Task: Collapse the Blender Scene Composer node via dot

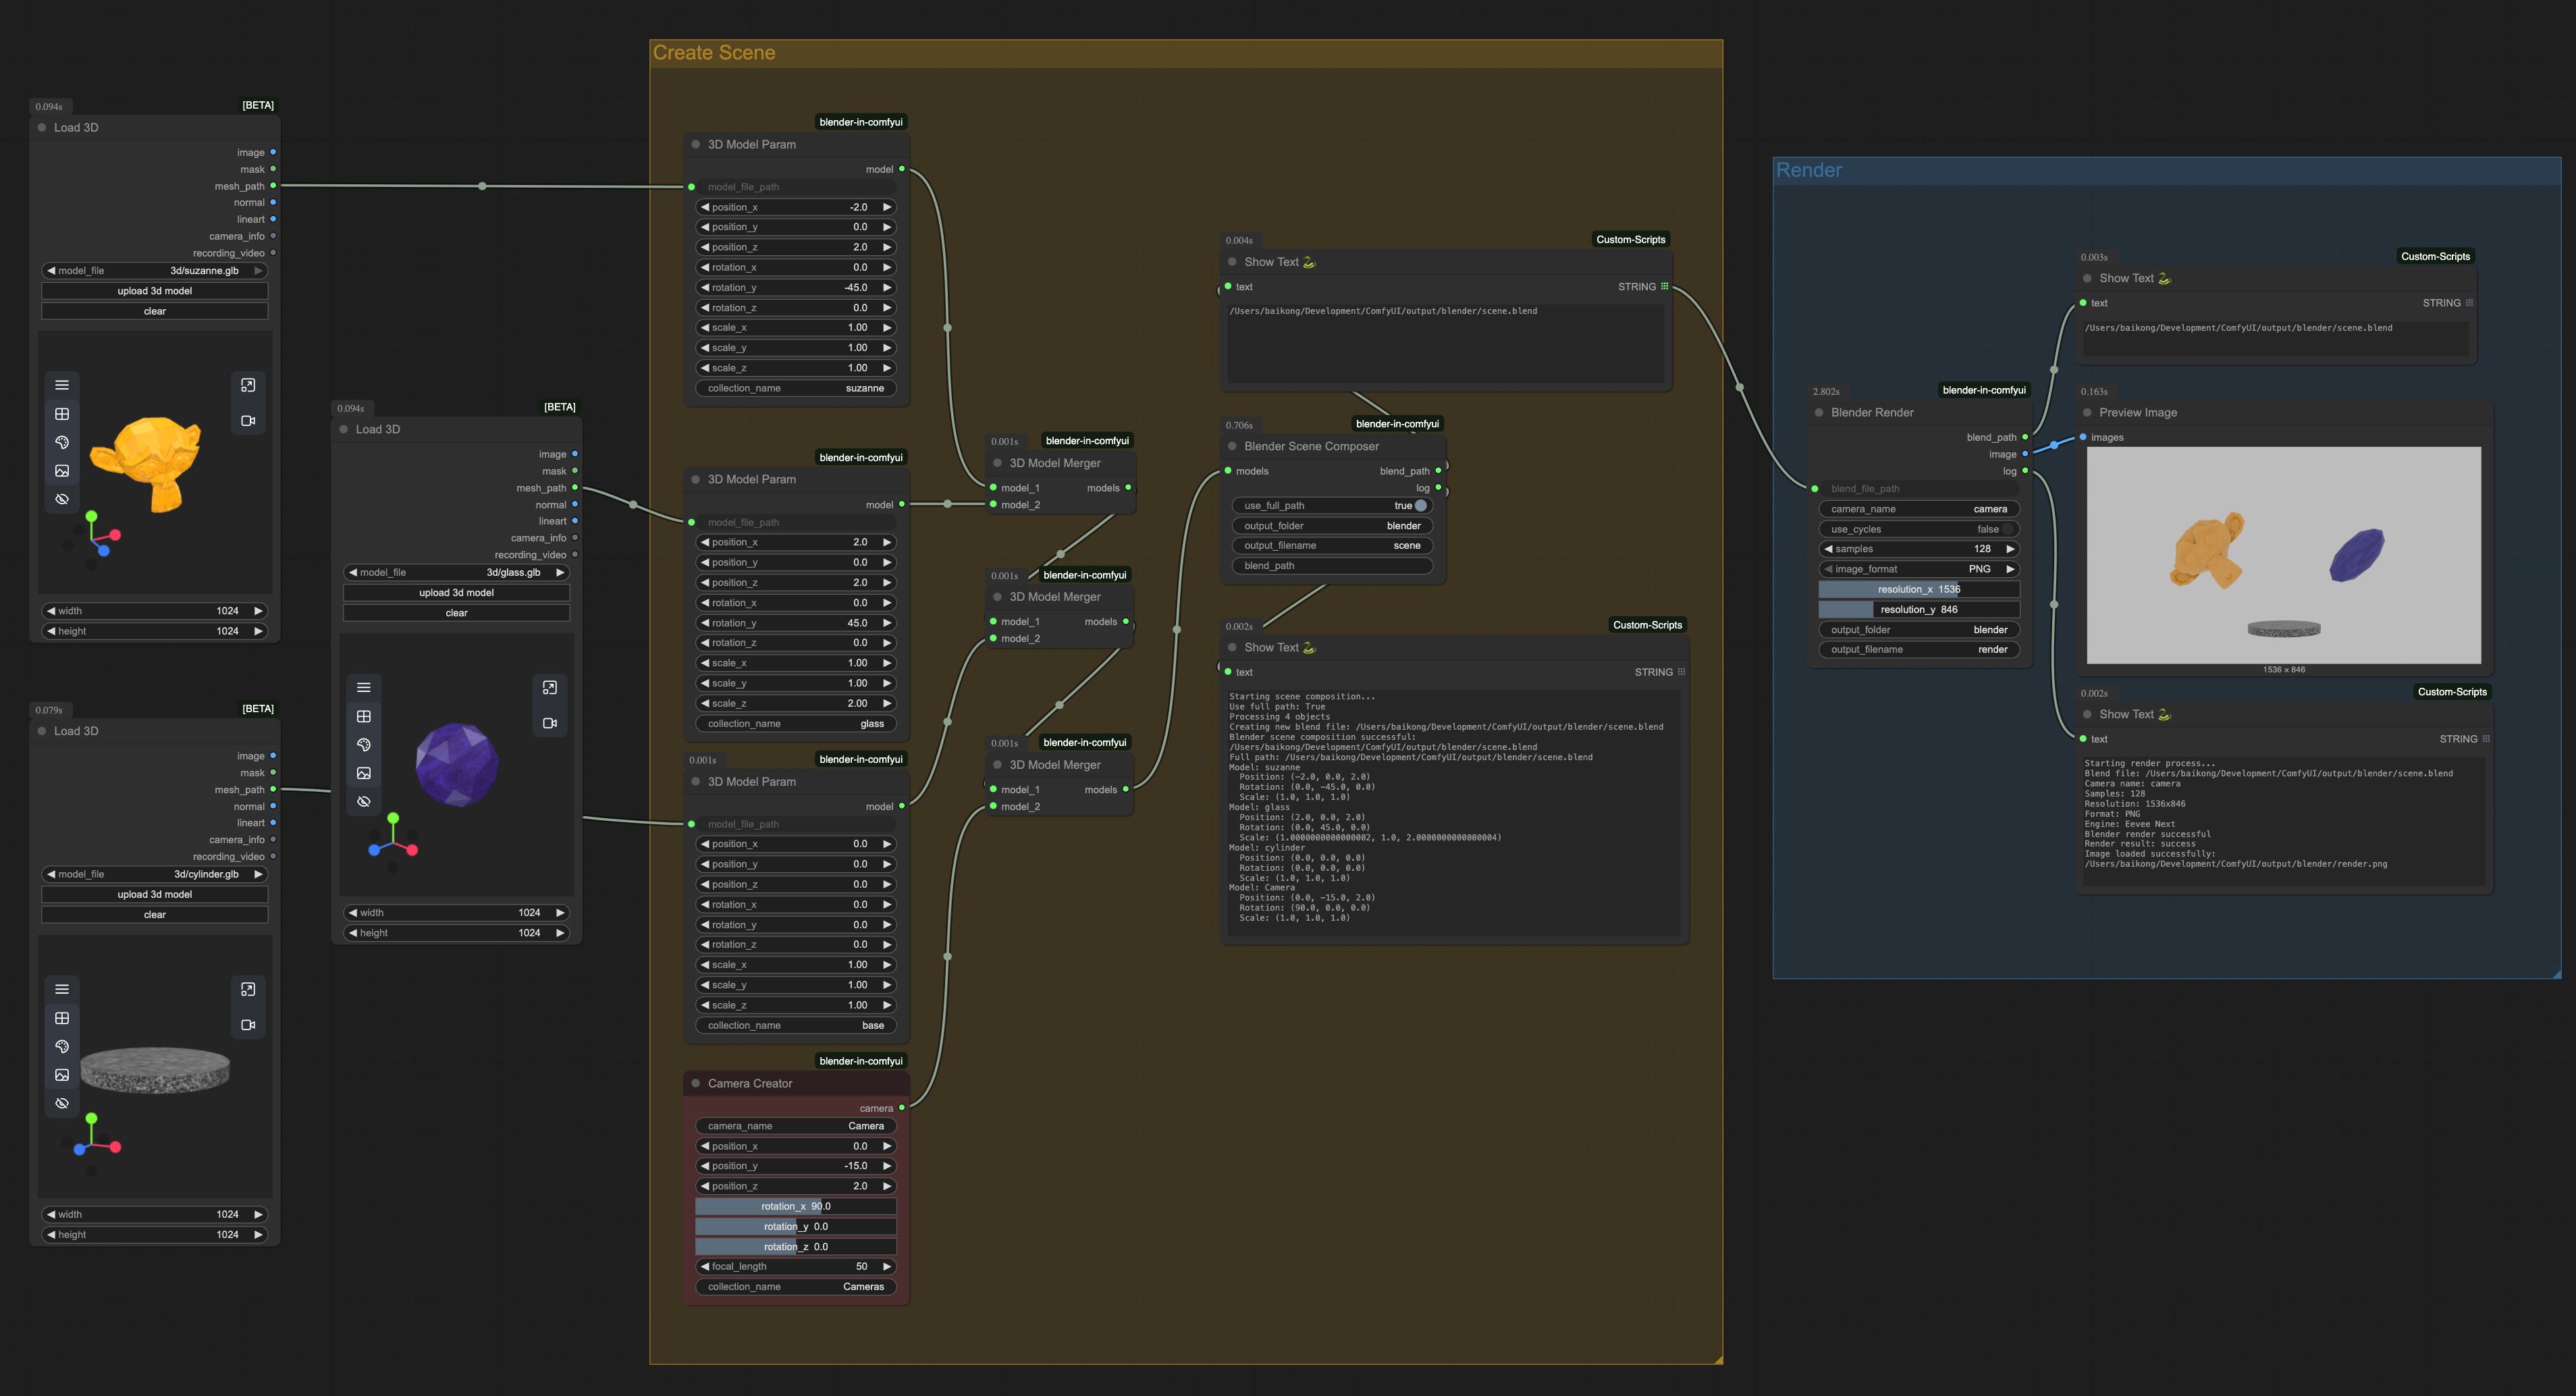Action: pos(1232,447)
